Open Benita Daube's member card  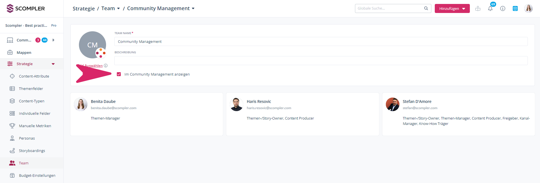[146, 114]
